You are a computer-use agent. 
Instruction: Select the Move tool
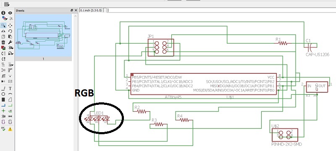click(x=10, y=26)
